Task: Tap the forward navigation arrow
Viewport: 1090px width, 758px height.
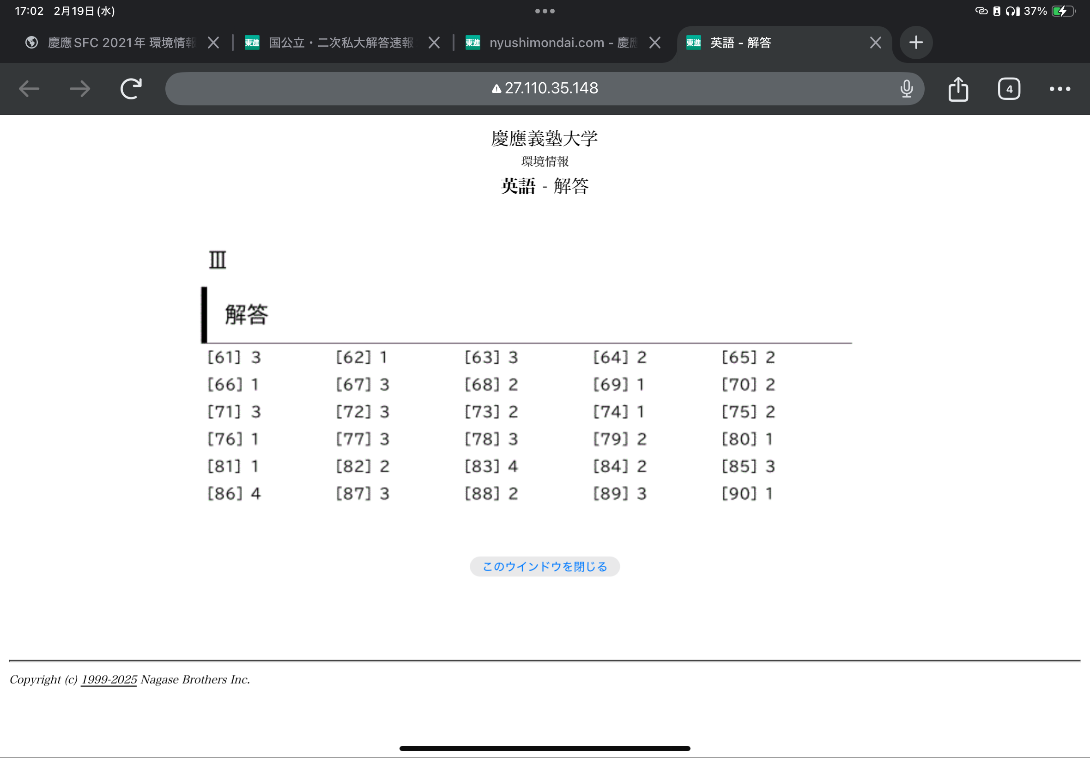Action: click(x=80, y=89)
